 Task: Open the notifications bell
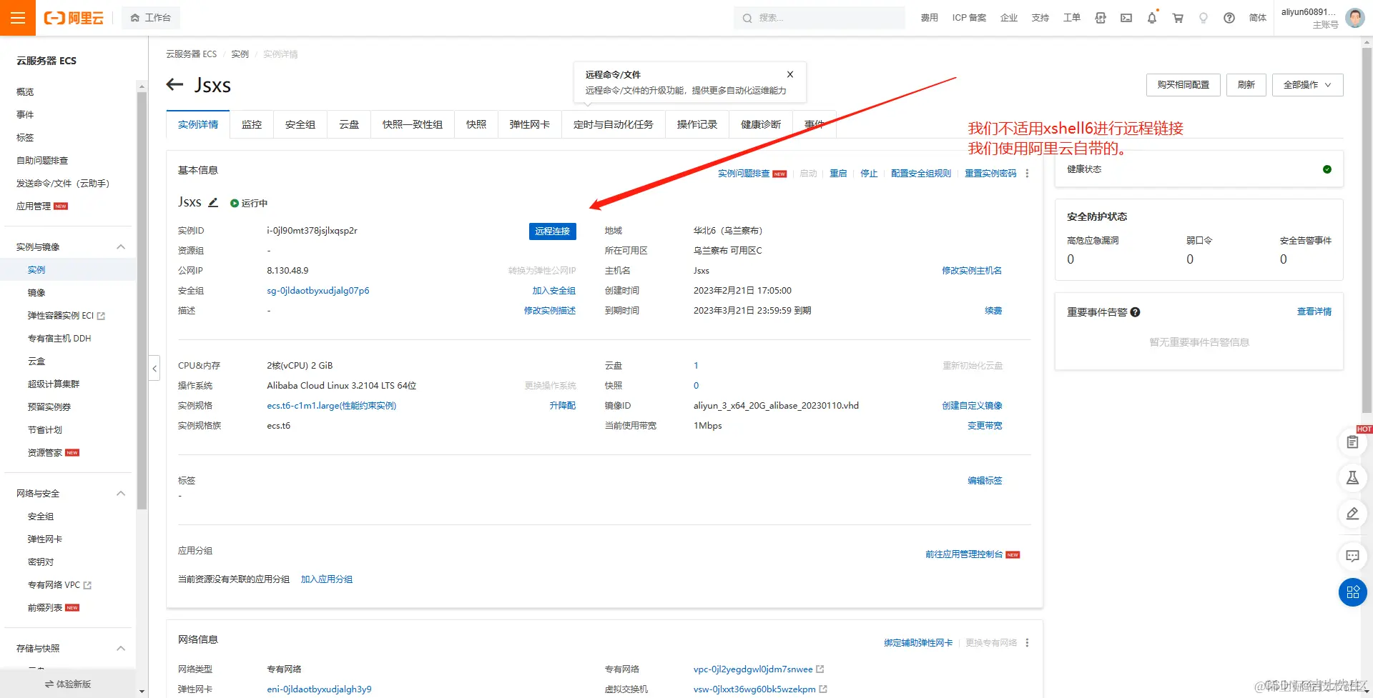[x=1152, y=18]
